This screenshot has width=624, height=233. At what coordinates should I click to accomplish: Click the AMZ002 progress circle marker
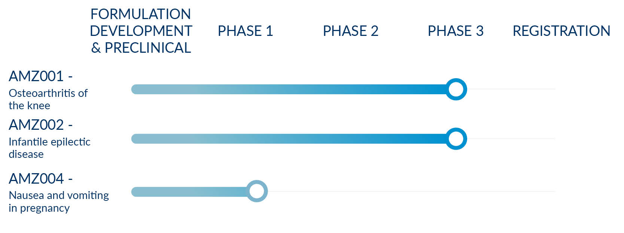tap(456, 139)
